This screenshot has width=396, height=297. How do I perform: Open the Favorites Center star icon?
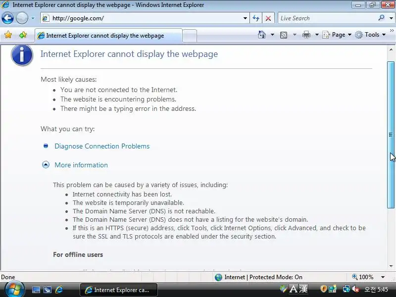click(8, 35)
